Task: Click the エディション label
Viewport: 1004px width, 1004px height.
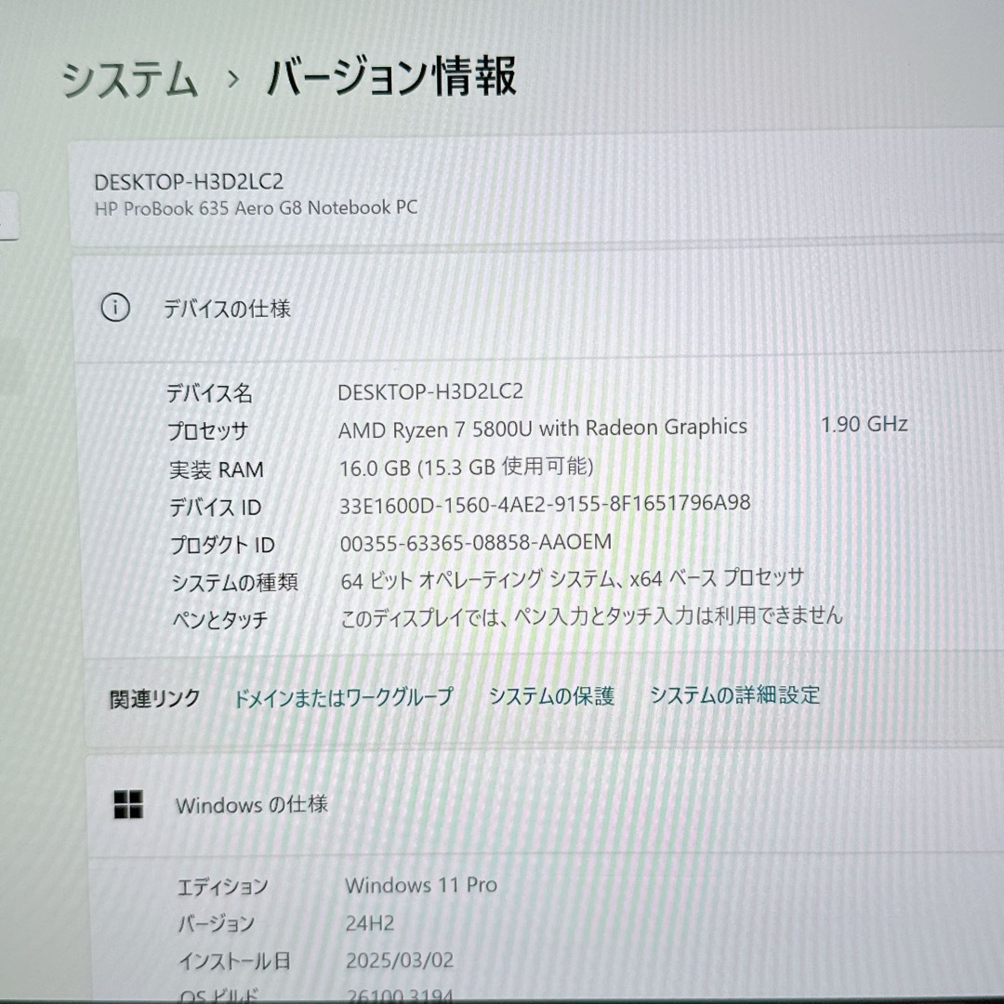Action: pos(223,887)
